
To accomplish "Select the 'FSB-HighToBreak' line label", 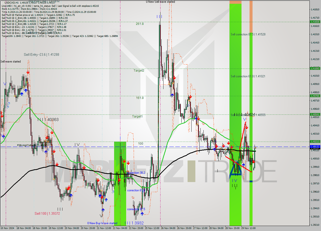I will [32, 145].
